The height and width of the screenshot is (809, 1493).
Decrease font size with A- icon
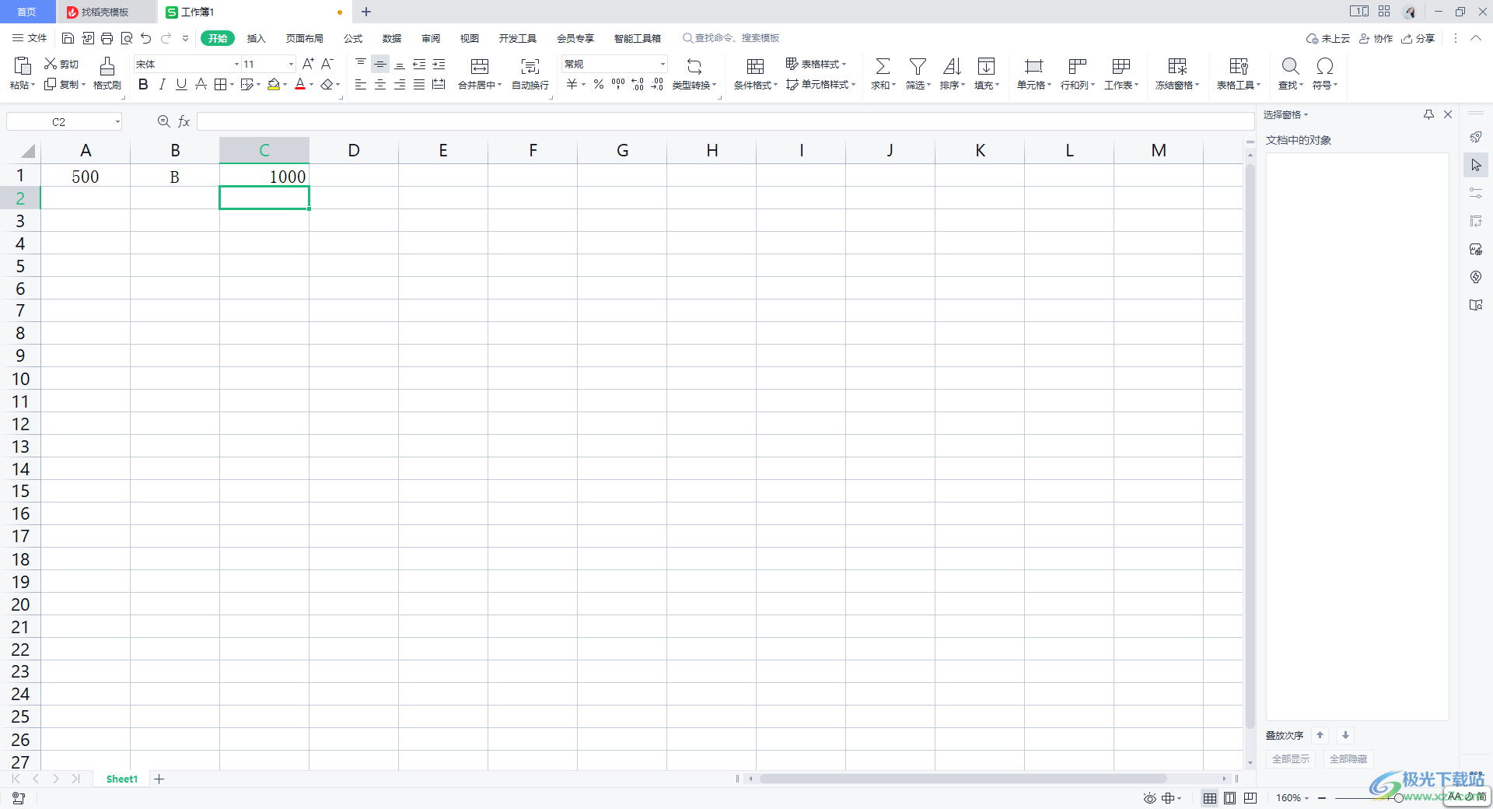(x=327, y=64)
